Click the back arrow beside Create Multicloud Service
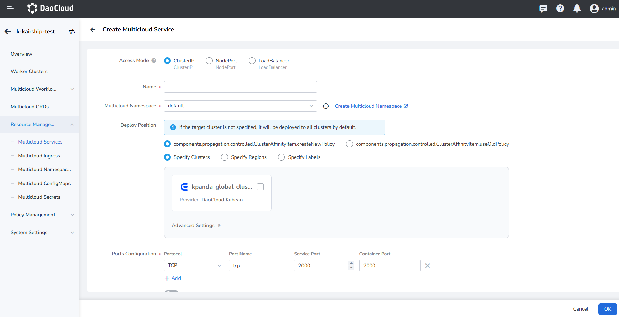 pyautogui.click(x=93, y=30)
